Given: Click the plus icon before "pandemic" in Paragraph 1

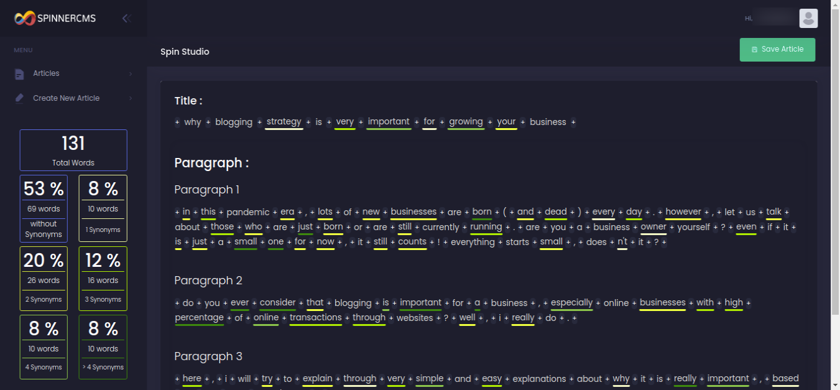Looking at the screenshot, I should tap(220, 211).
